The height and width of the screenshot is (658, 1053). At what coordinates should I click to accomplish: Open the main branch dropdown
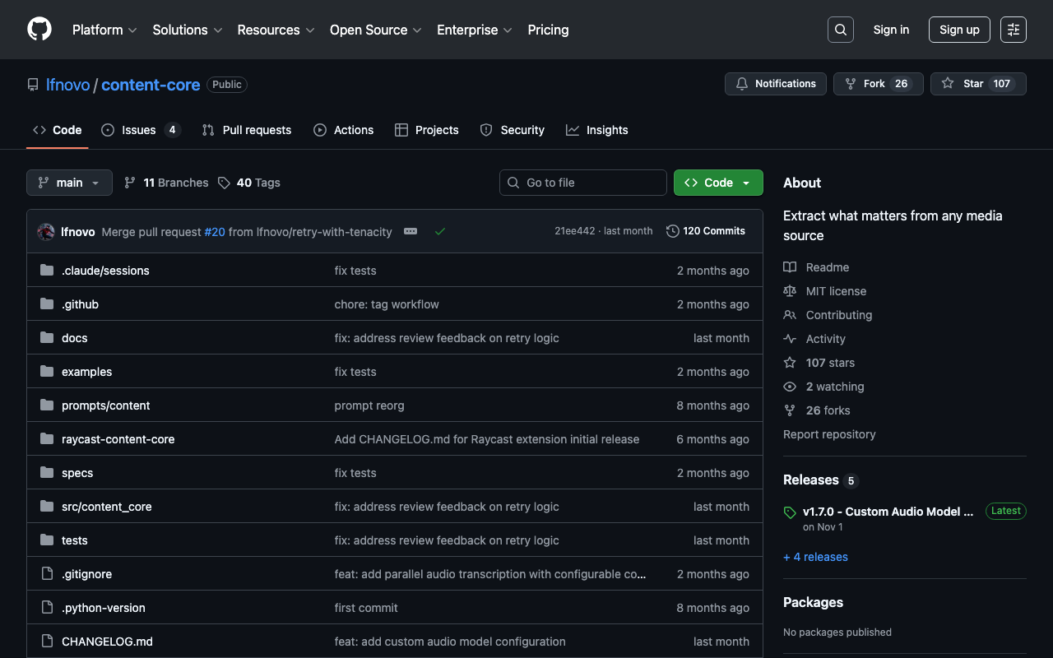coord(69,183)
